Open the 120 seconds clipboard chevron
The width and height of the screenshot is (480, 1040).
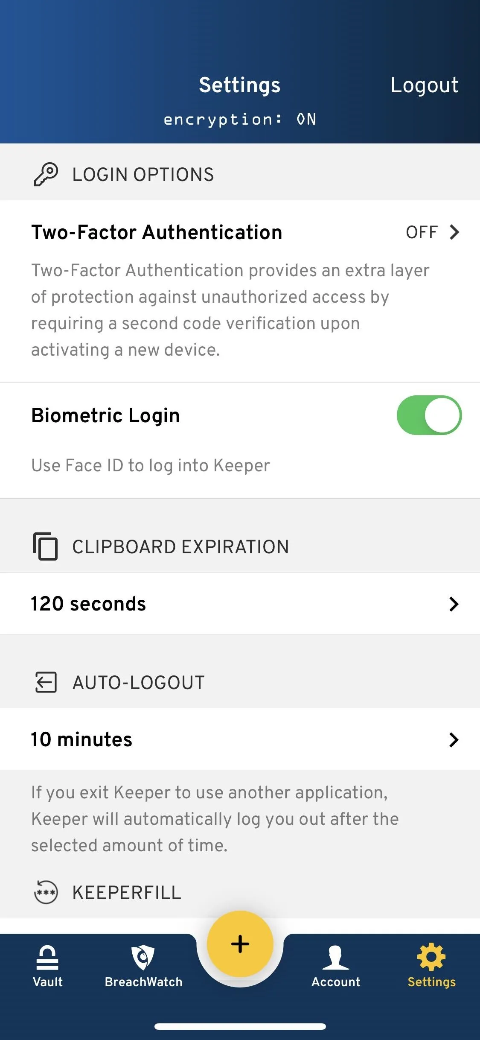pyautogui.click(x=454, y=604)
